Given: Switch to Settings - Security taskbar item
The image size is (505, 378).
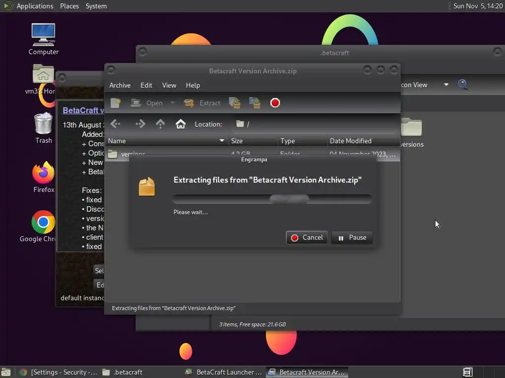Looking at the screenshot, I should tap(58, 372).
